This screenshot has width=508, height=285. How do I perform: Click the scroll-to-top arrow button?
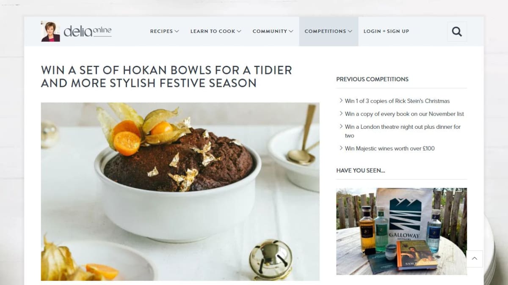coord(475,259)
